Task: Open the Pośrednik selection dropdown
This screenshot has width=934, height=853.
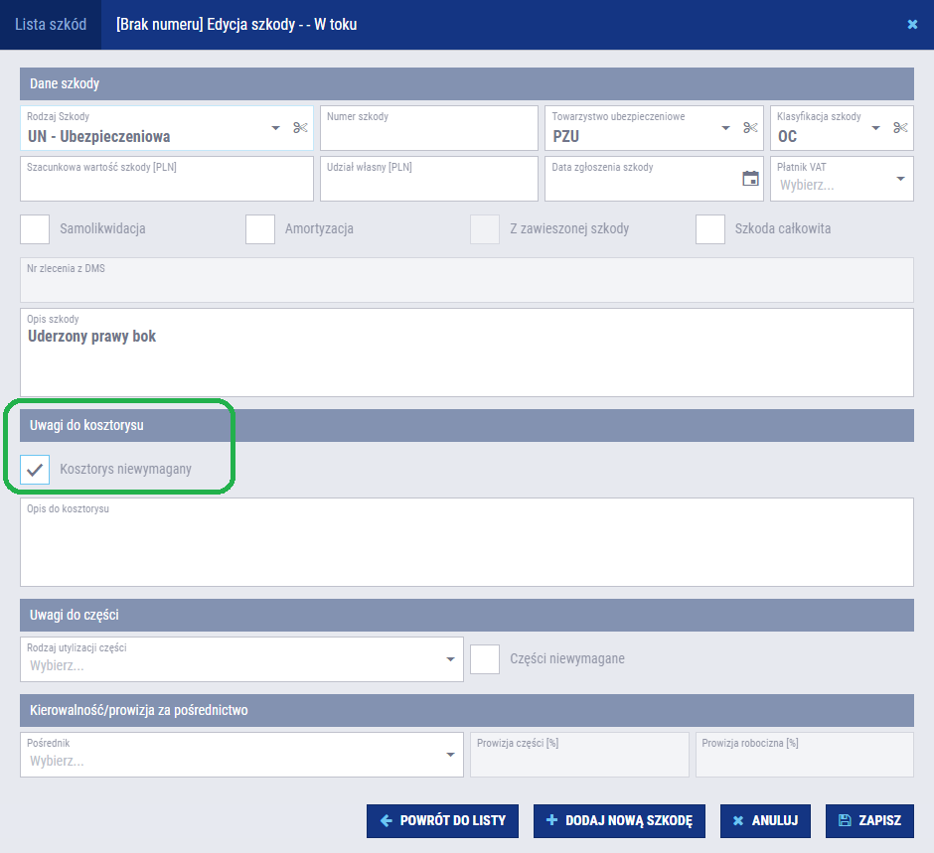Action: pyautogui.click(x=450, y=755)
